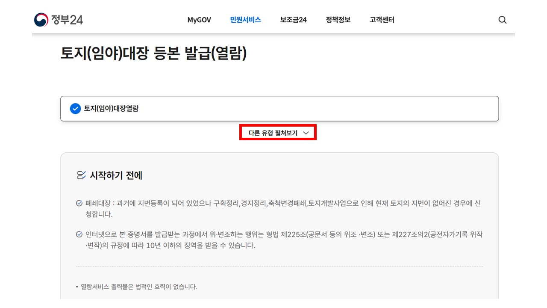The height and width of the screenshot is (308, 547).
Task: Navigate to 정책정보
Action: click(338, 20)
